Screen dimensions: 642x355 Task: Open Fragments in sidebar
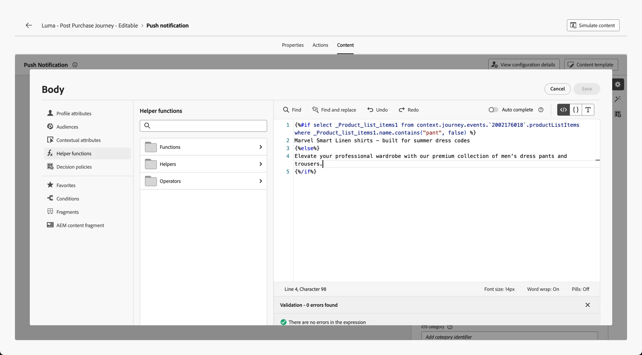click(x=87, y=212)
